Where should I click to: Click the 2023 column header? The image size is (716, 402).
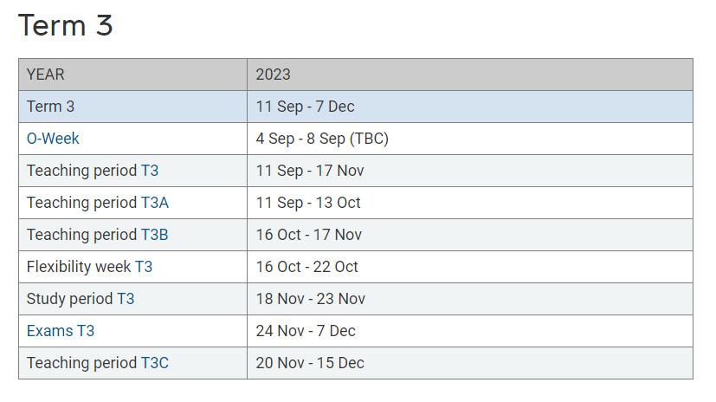(x=470, y=75)
